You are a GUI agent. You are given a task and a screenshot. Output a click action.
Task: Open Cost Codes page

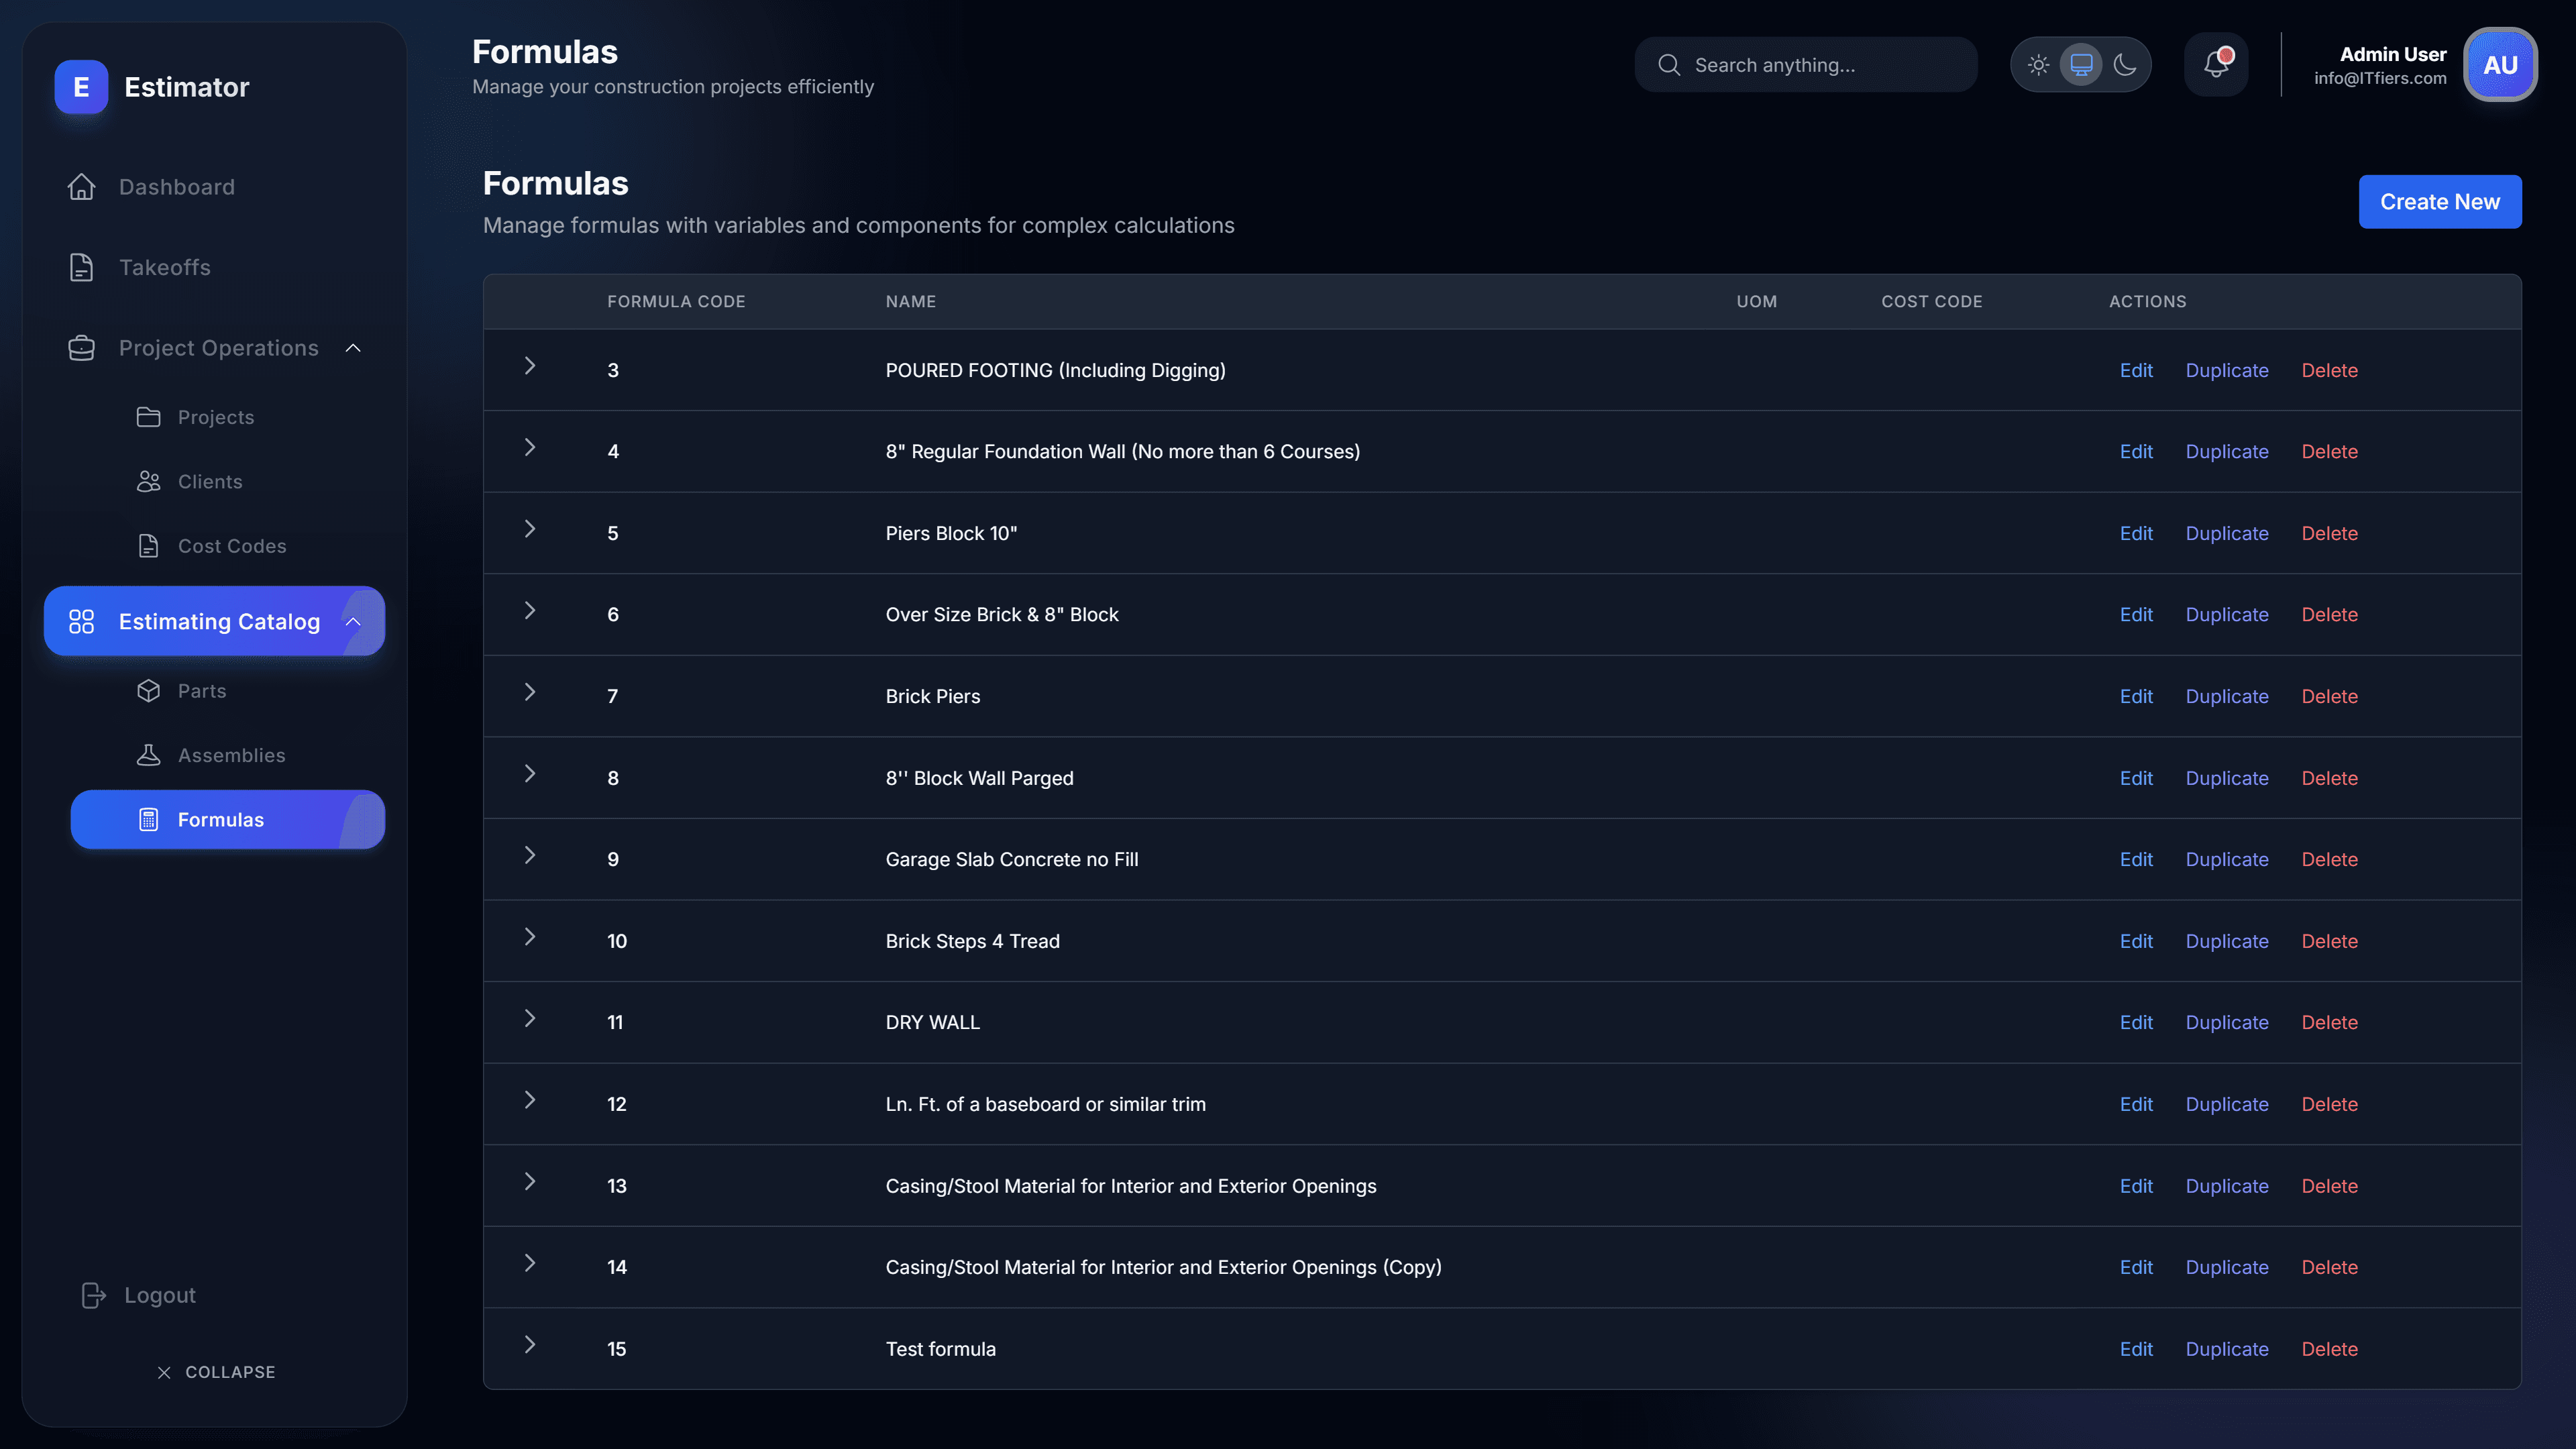click(x=228, y=546)
